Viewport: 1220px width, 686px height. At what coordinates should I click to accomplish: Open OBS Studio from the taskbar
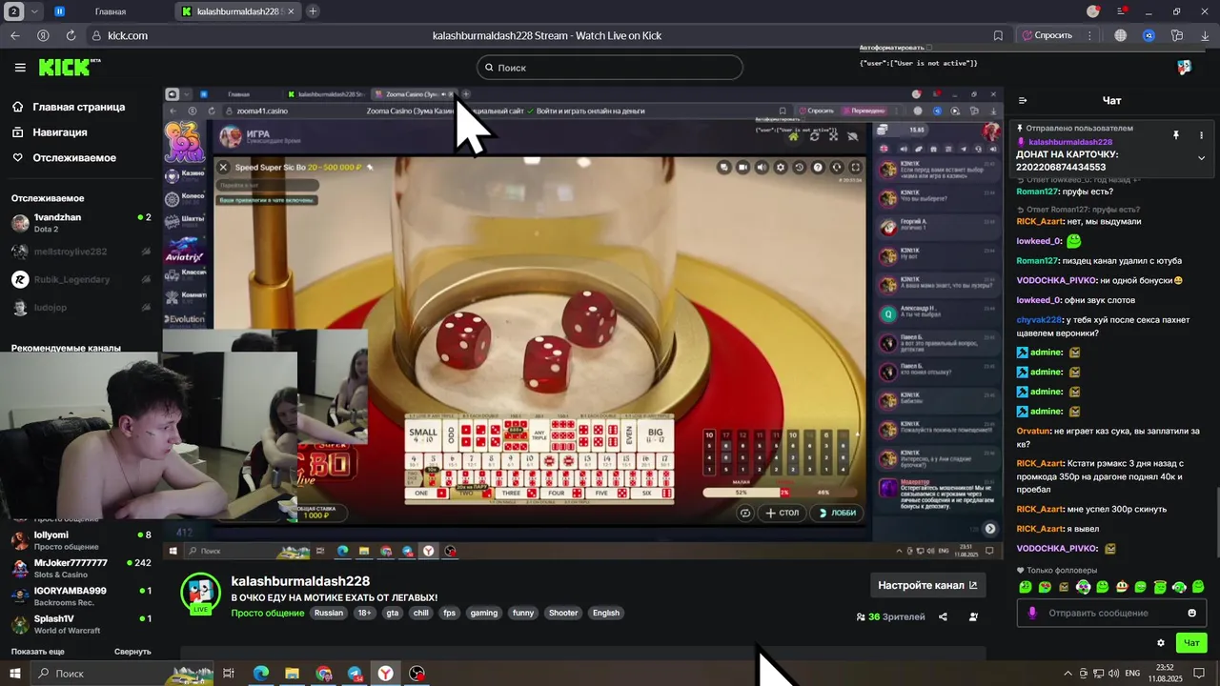417,674
